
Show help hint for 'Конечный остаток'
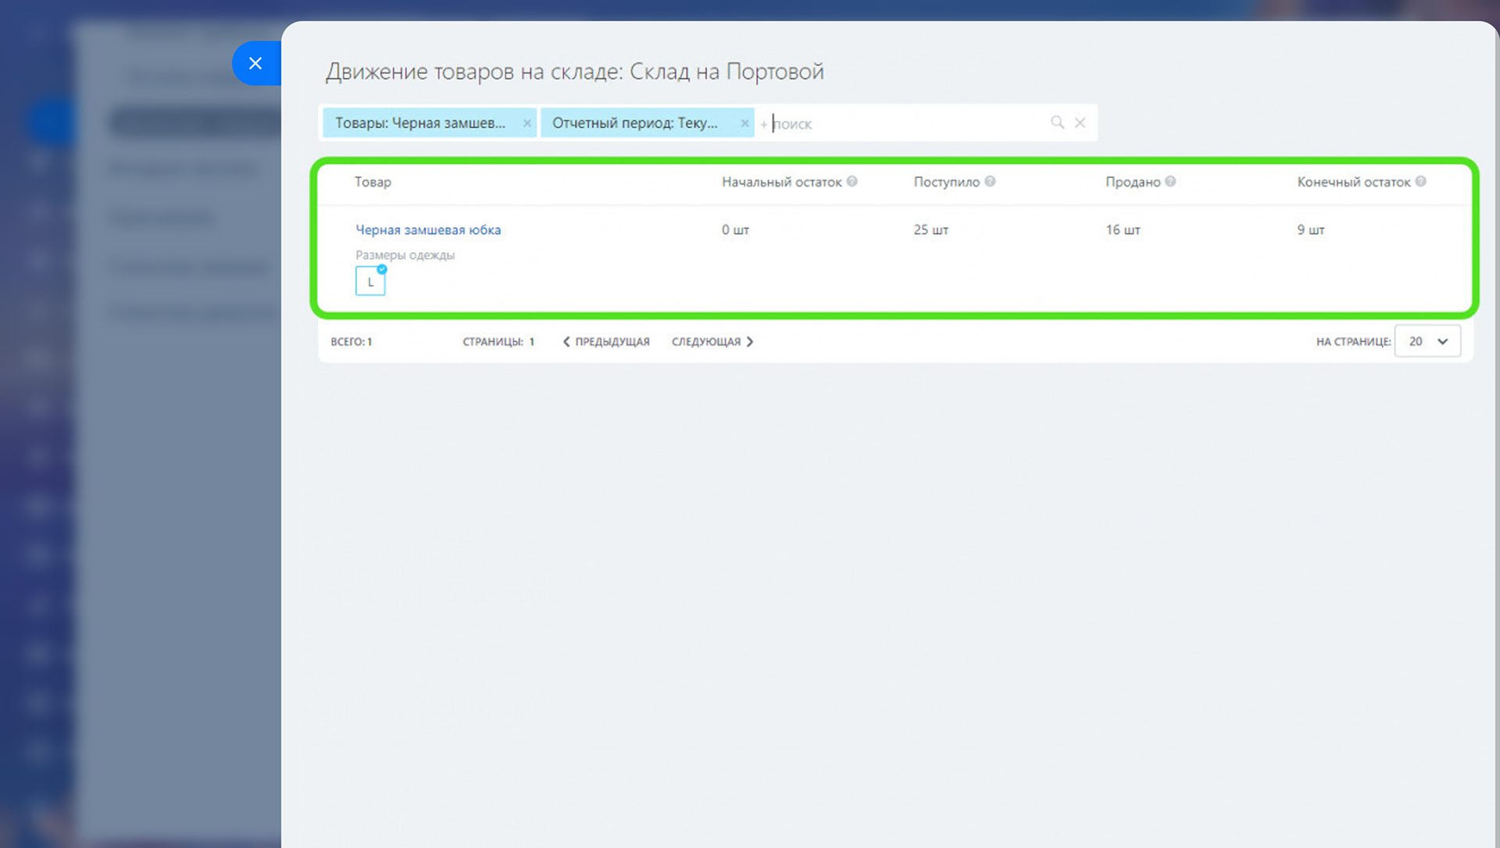pyautogui.click(x=1421, y=181)
